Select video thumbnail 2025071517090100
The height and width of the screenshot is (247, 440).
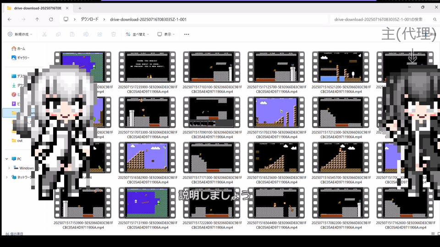point(212,113)
